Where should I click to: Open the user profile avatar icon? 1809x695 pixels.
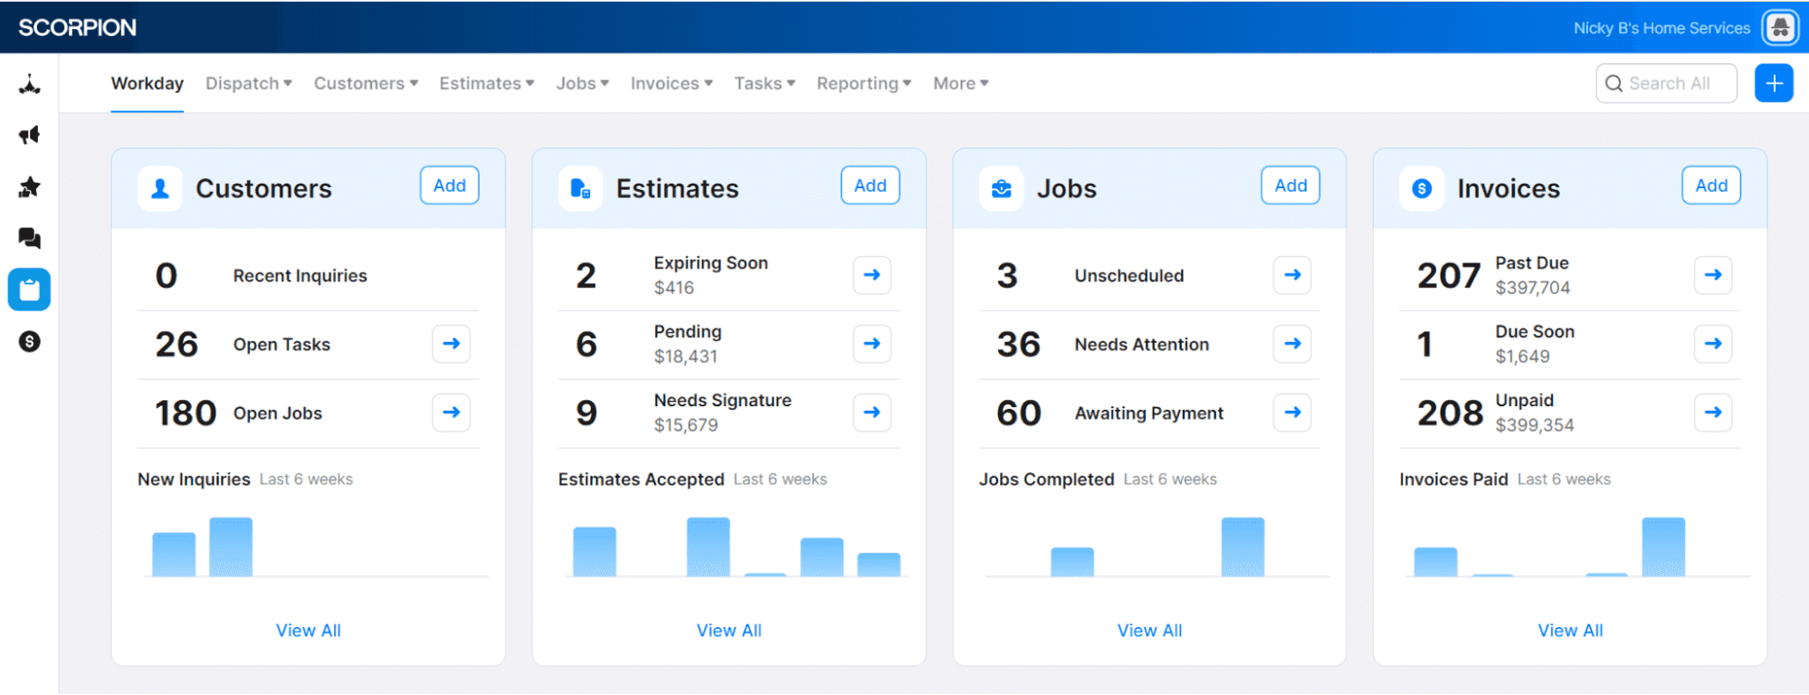pos(1779,28)
